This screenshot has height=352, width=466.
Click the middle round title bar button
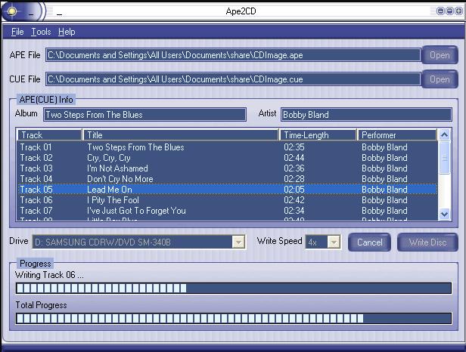[449, 11]
